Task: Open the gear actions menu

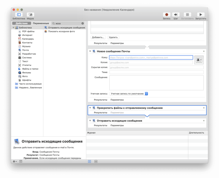Action: pos(15,161)
